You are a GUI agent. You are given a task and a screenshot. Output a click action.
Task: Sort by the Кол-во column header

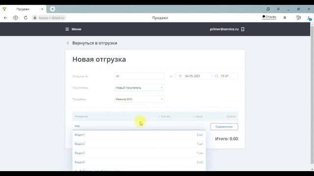(164, 116)
